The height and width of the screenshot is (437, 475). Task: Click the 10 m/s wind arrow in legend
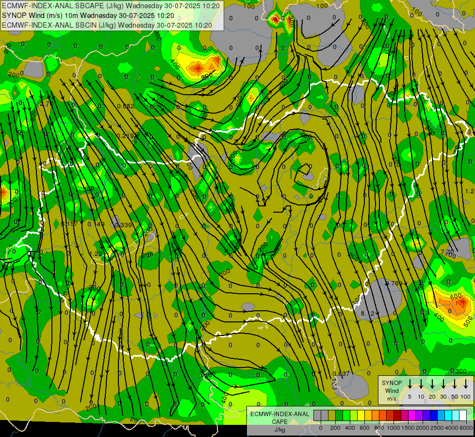(x=421, y=383)
